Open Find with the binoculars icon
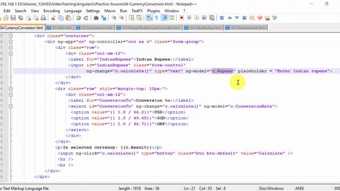 point(96,18)
